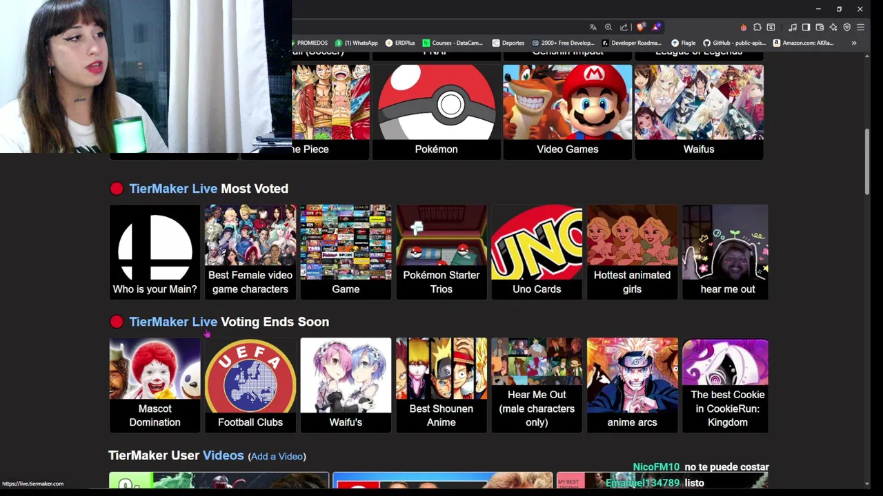This screenshot has height=496, width=883.
Task: Open Brave Shields lion icon
Action: 641,28
